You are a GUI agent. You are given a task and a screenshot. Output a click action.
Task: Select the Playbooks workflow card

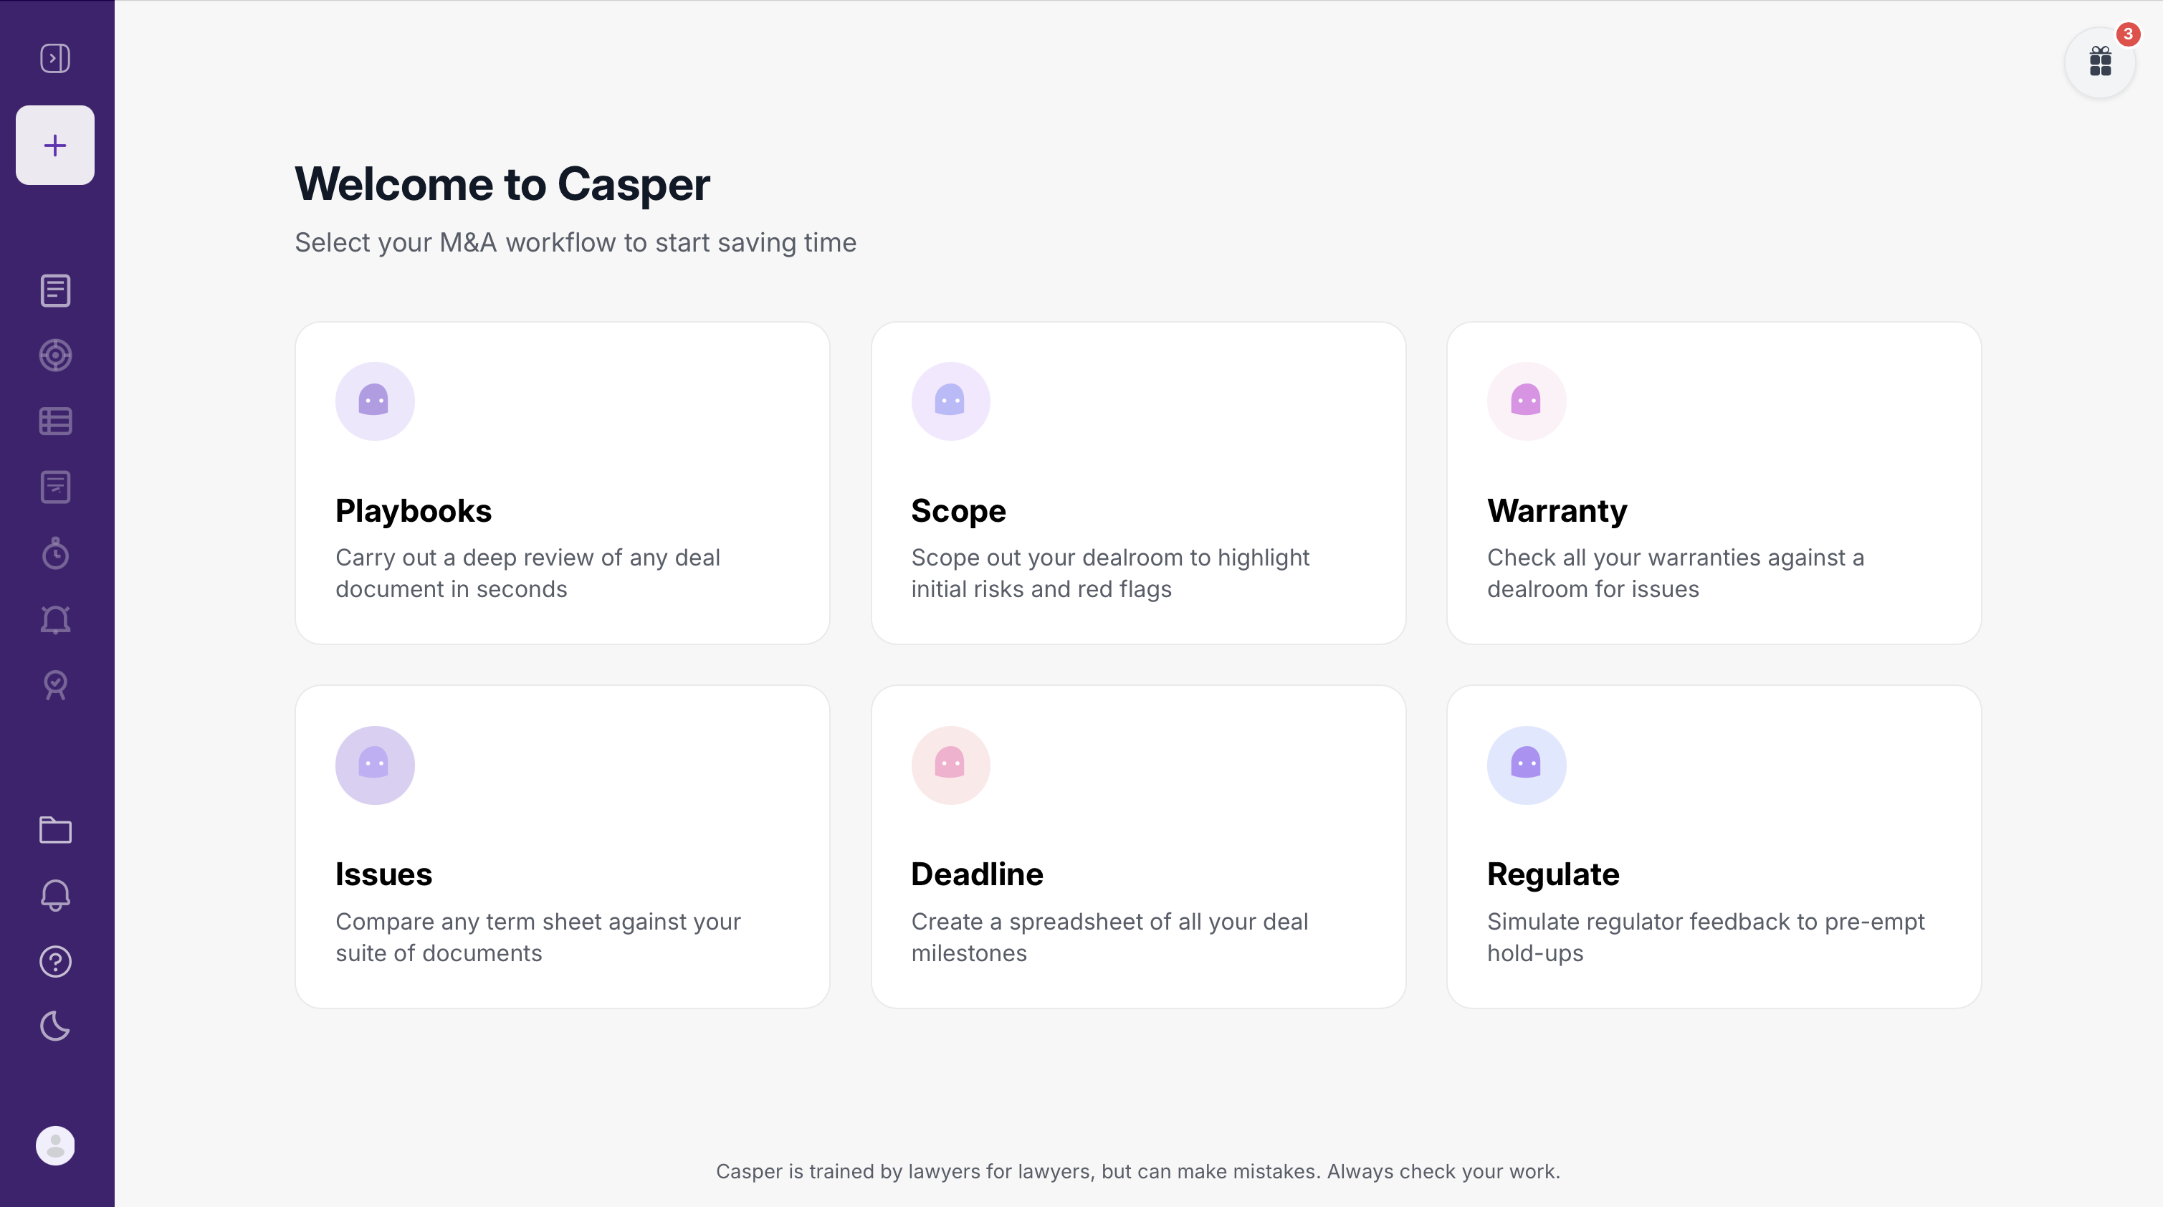(x=563, y=483)
